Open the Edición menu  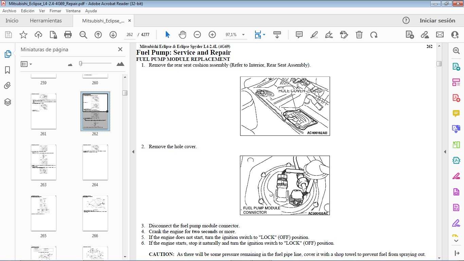pos(28,11)
